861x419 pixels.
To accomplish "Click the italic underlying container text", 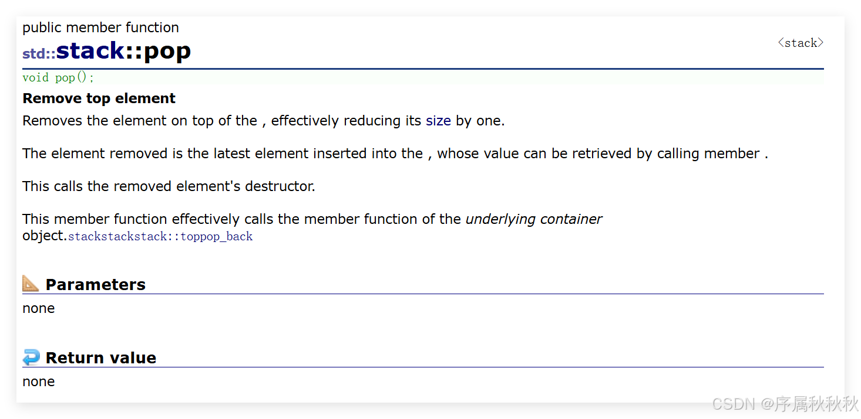I will pos(534,219).
